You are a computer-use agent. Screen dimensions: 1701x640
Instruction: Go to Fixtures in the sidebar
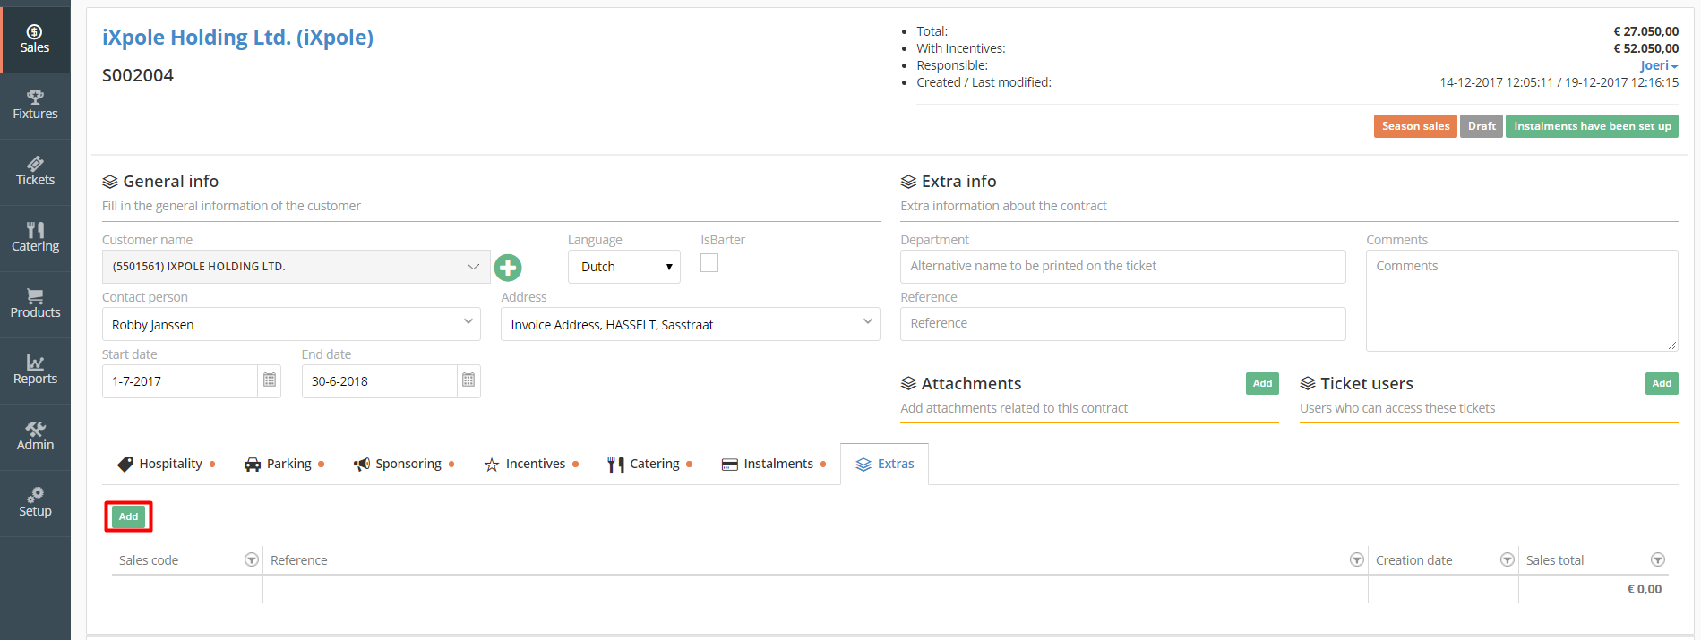point(35,106)
